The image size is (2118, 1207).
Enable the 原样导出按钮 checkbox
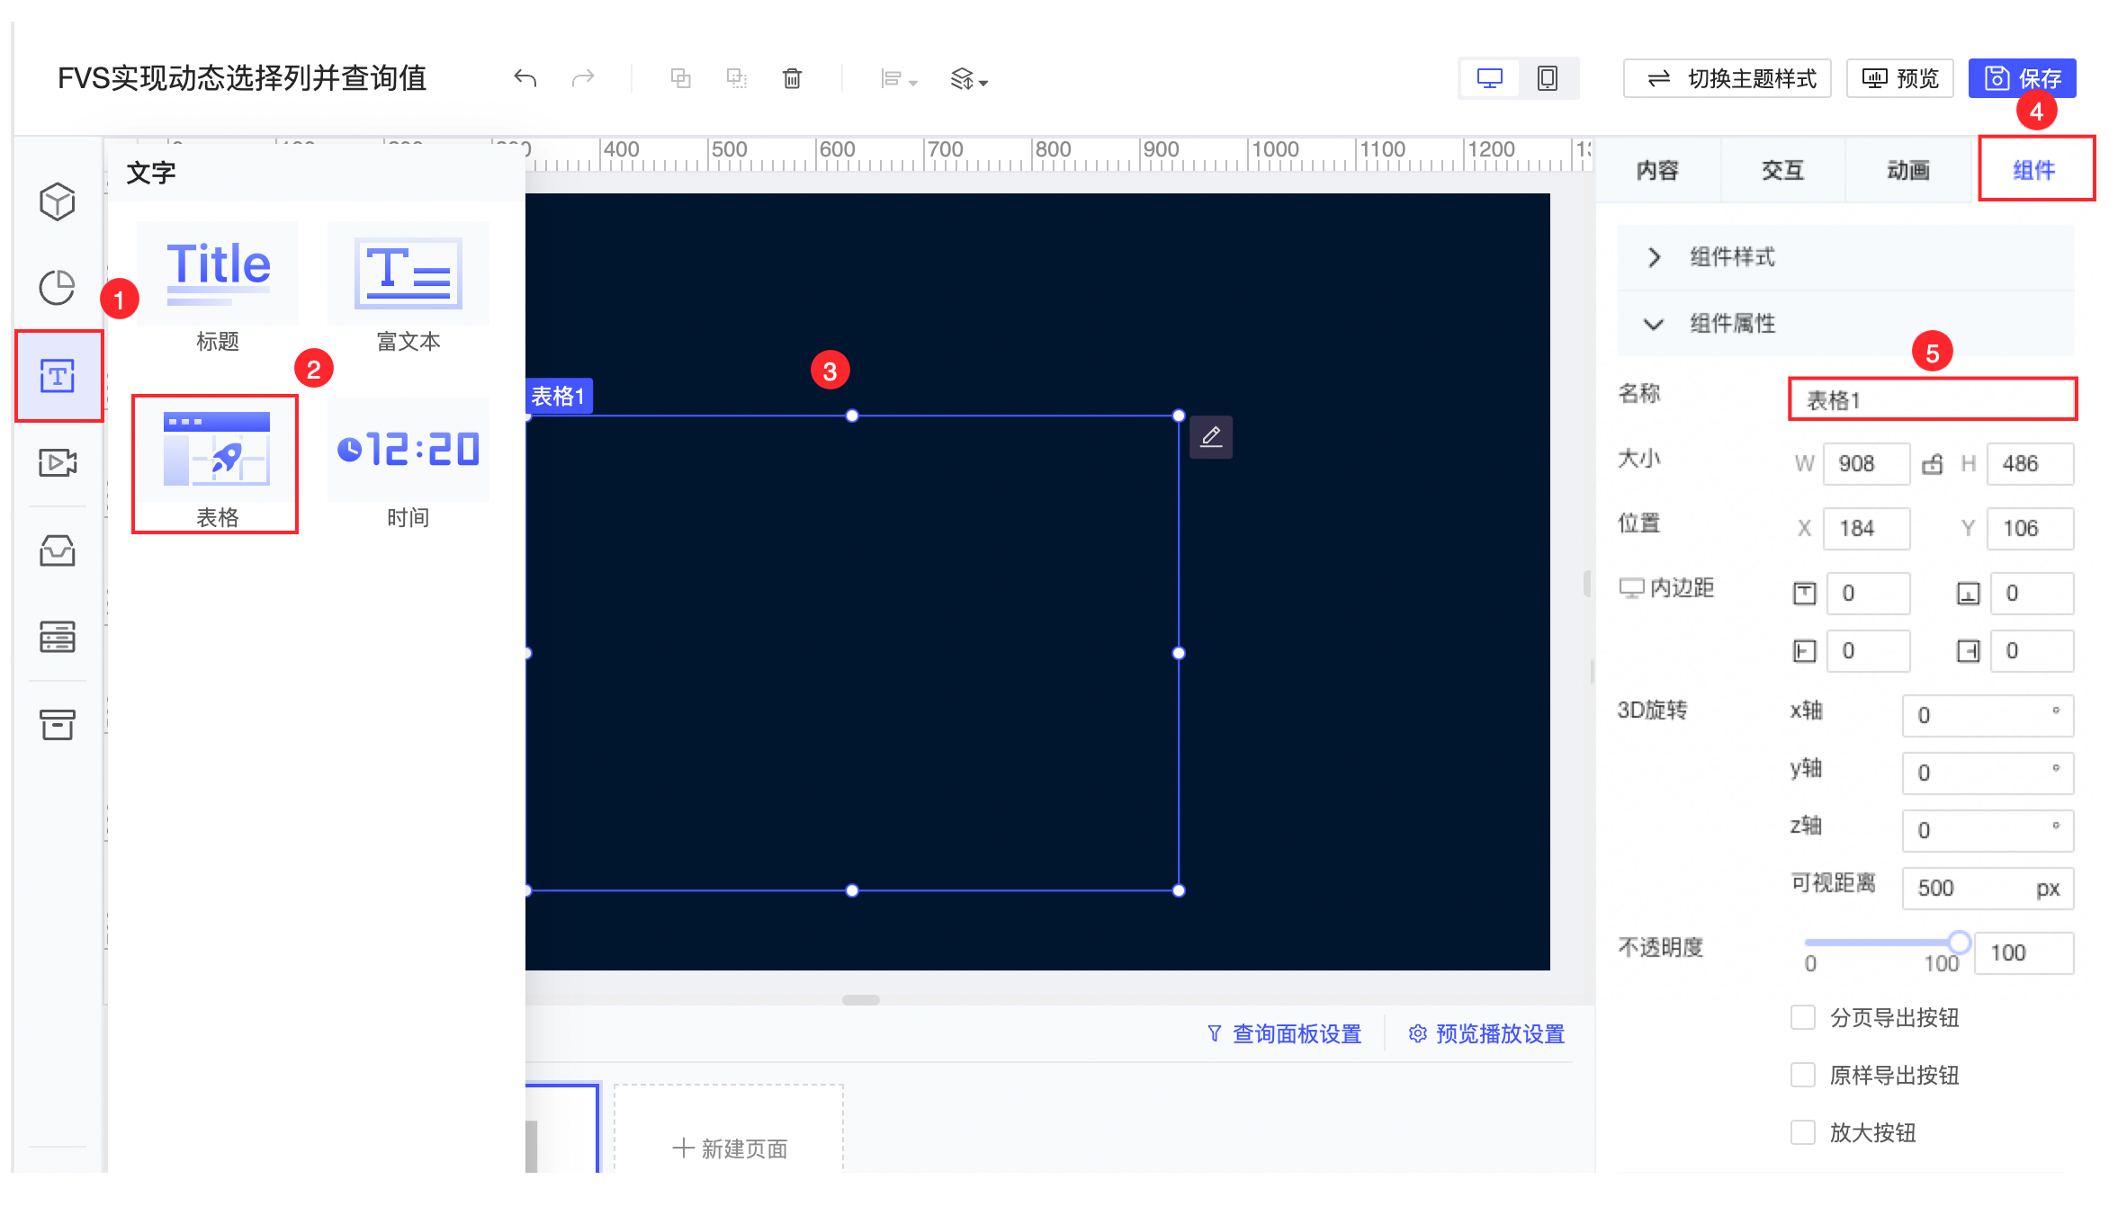pyautogui.click(x=1802, y=1075)
